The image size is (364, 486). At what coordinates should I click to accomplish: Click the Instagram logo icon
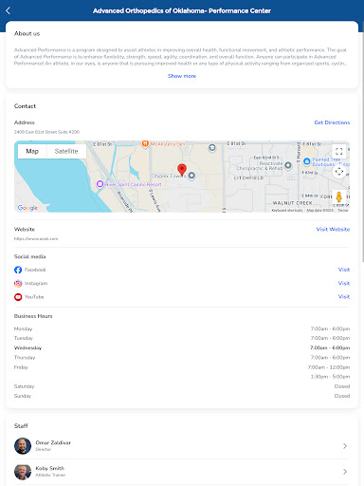tap(18, 283)
